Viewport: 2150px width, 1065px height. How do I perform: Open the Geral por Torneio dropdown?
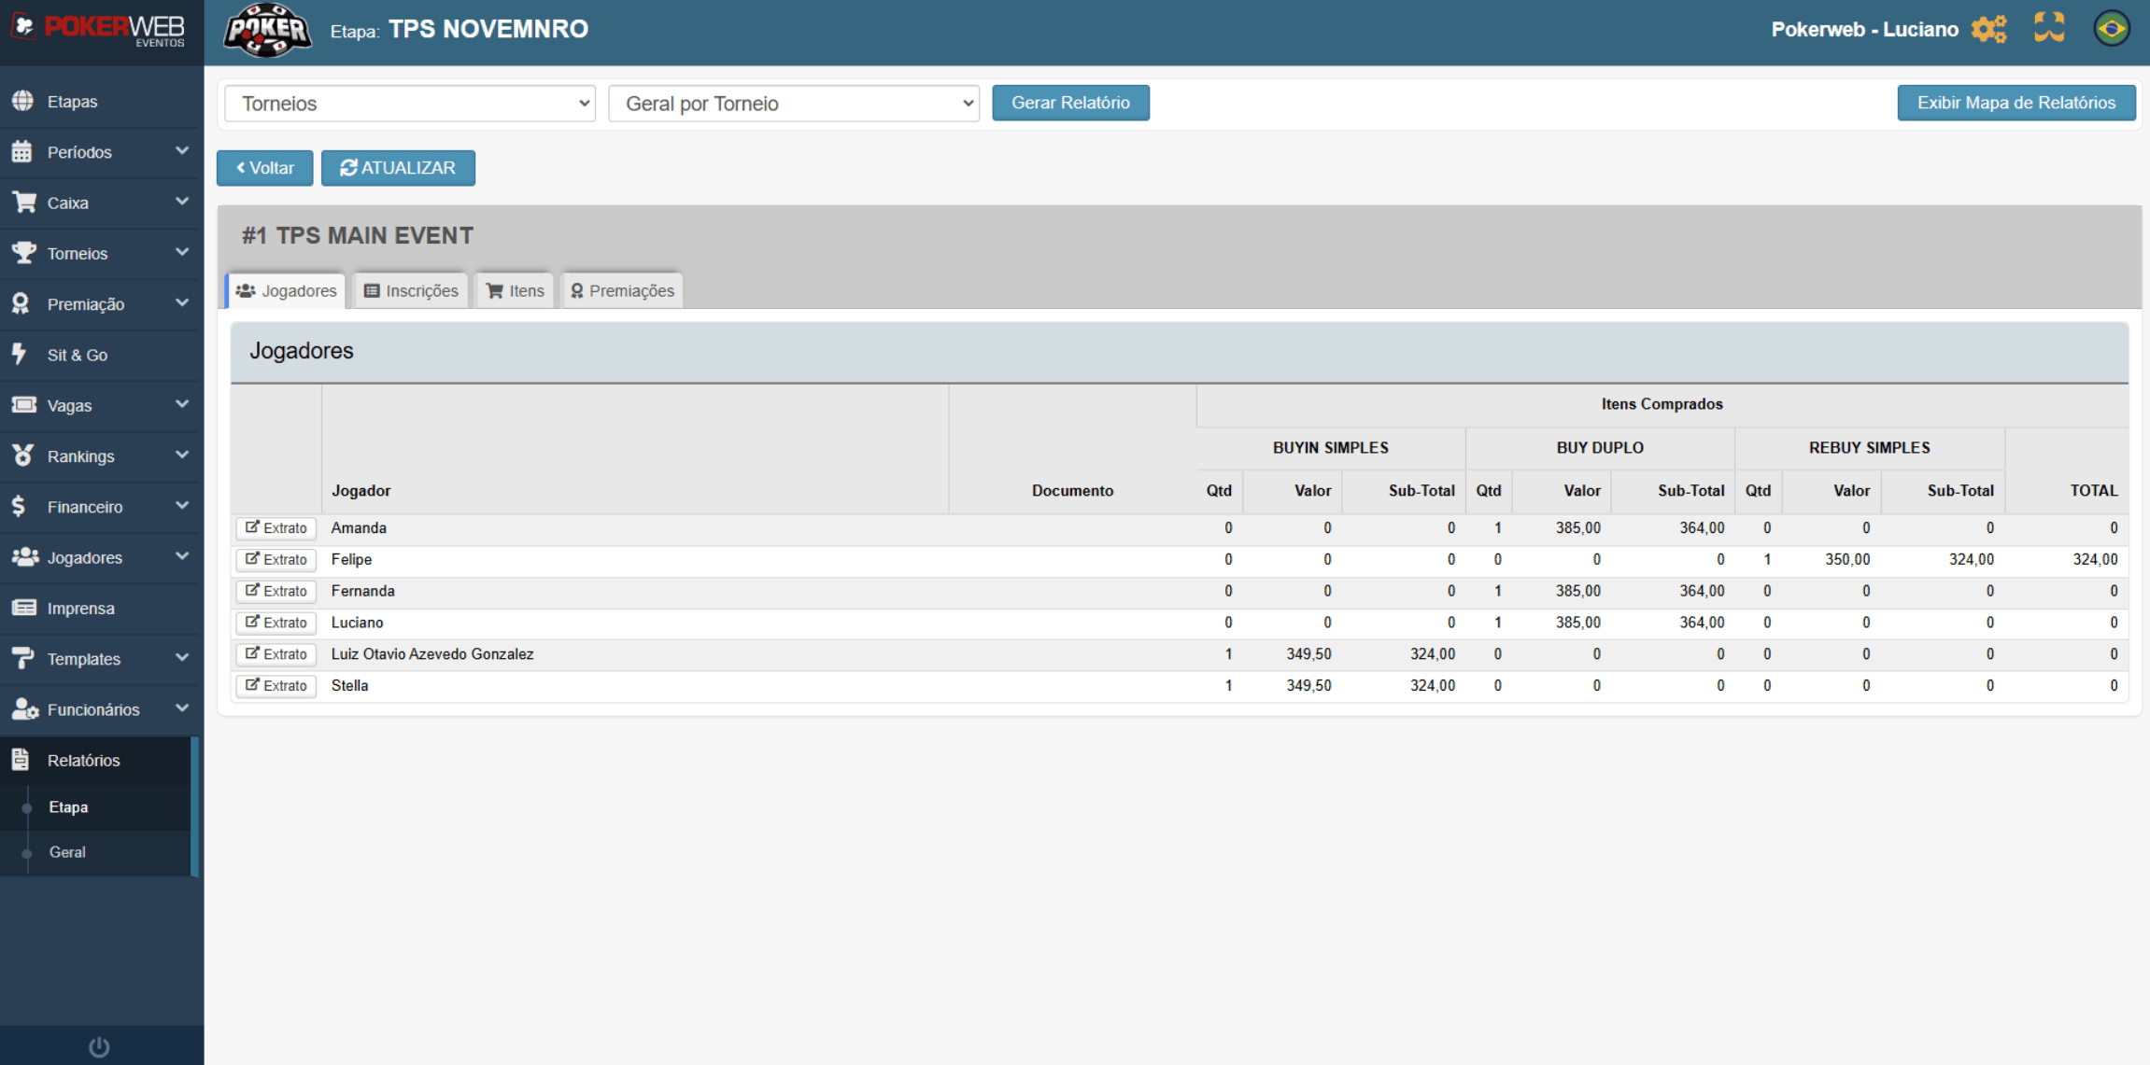click(x=793, y=104)
